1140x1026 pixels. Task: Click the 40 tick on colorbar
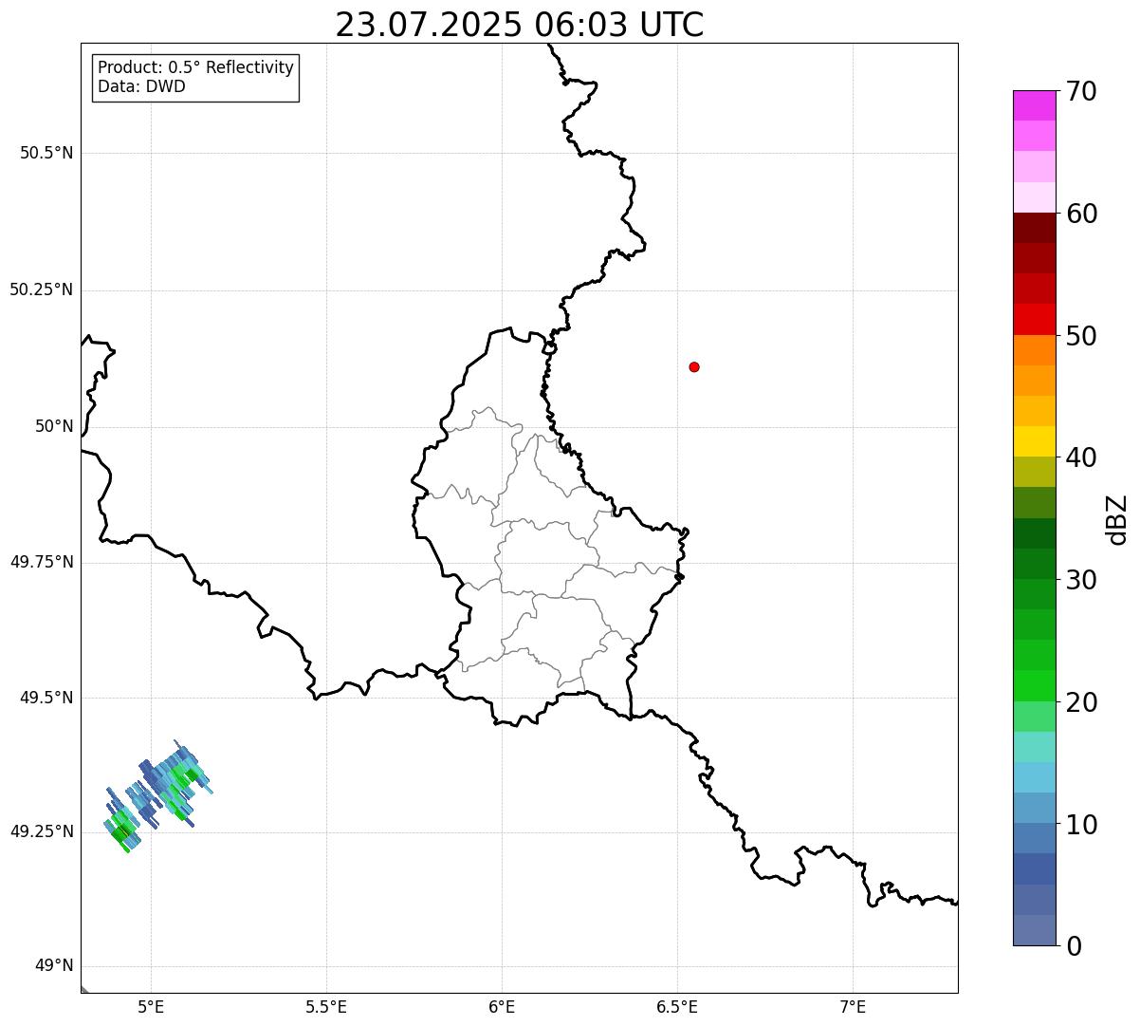(1081, 457)
